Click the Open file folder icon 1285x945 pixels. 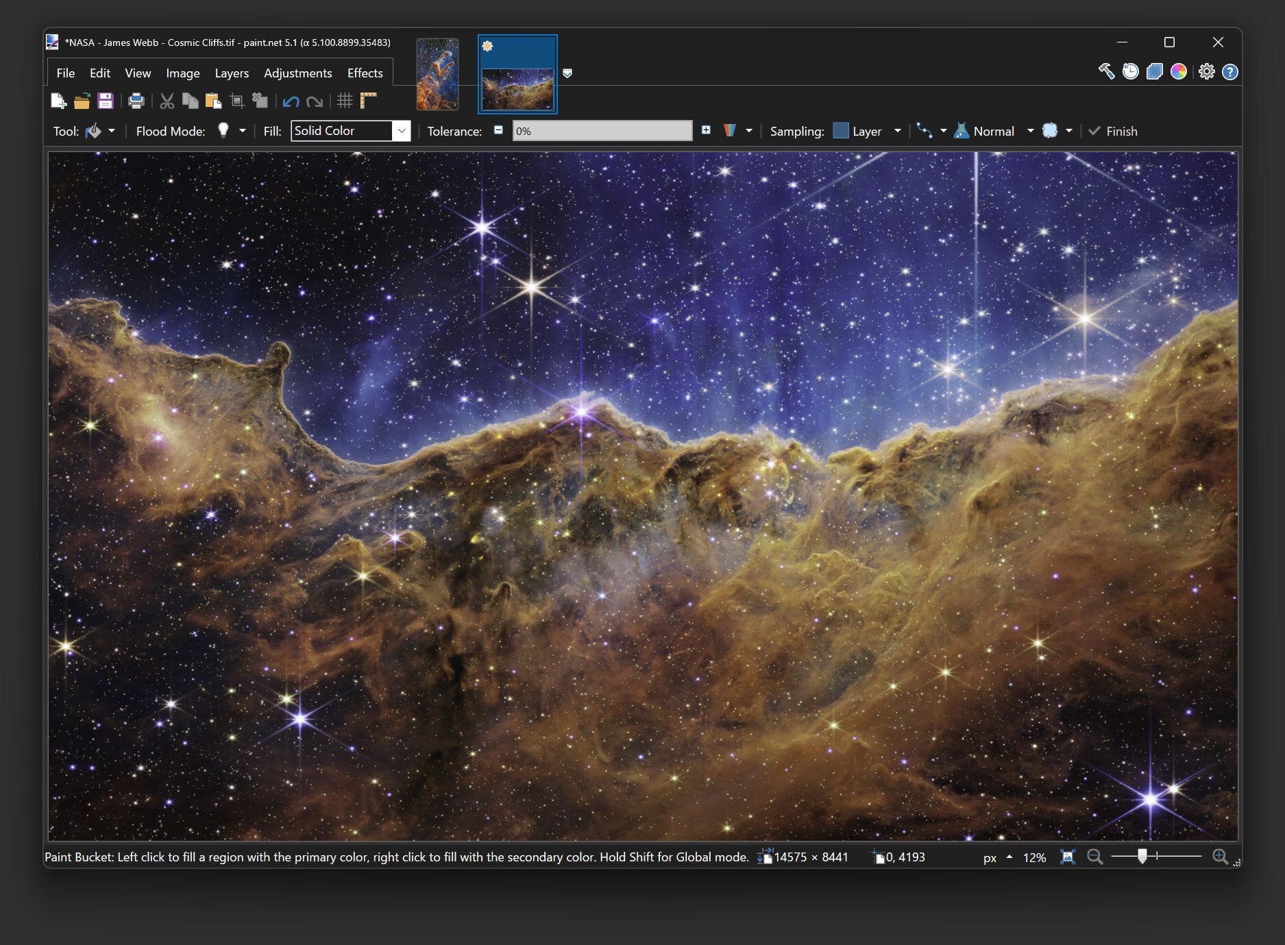tap(82, 101)
